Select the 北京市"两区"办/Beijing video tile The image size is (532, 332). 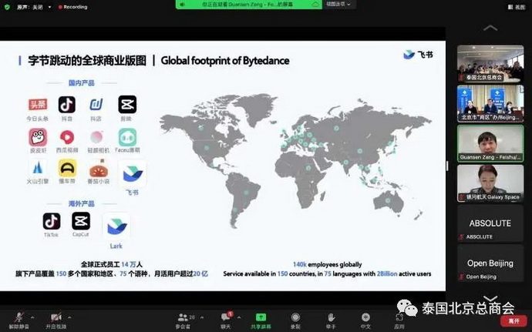tap(490, 103)
